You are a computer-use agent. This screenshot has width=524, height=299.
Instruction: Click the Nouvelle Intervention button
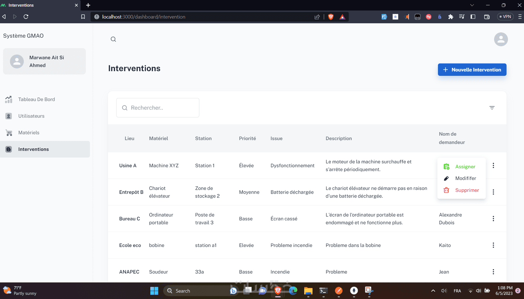click(472, 70)
